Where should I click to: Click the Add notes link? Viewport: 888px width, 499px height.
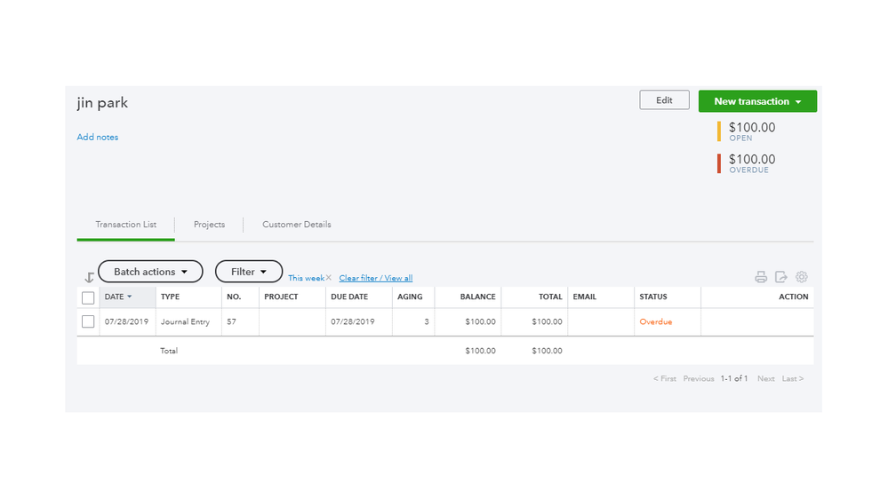[x=98, y=138]
